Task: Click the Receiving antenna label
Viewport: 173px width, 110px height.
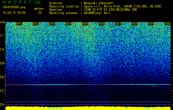Action: [63, 13]
